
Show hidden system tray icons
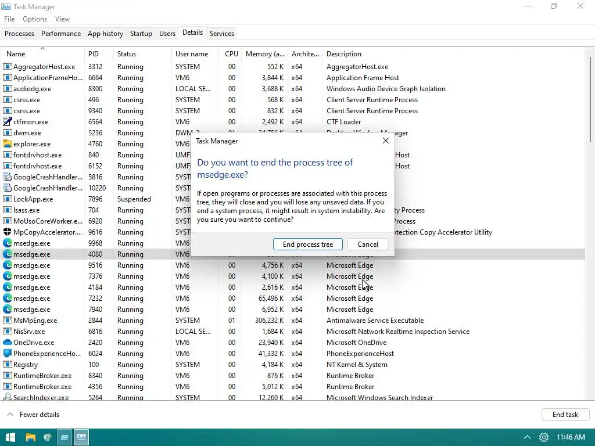tap(527, 437)
